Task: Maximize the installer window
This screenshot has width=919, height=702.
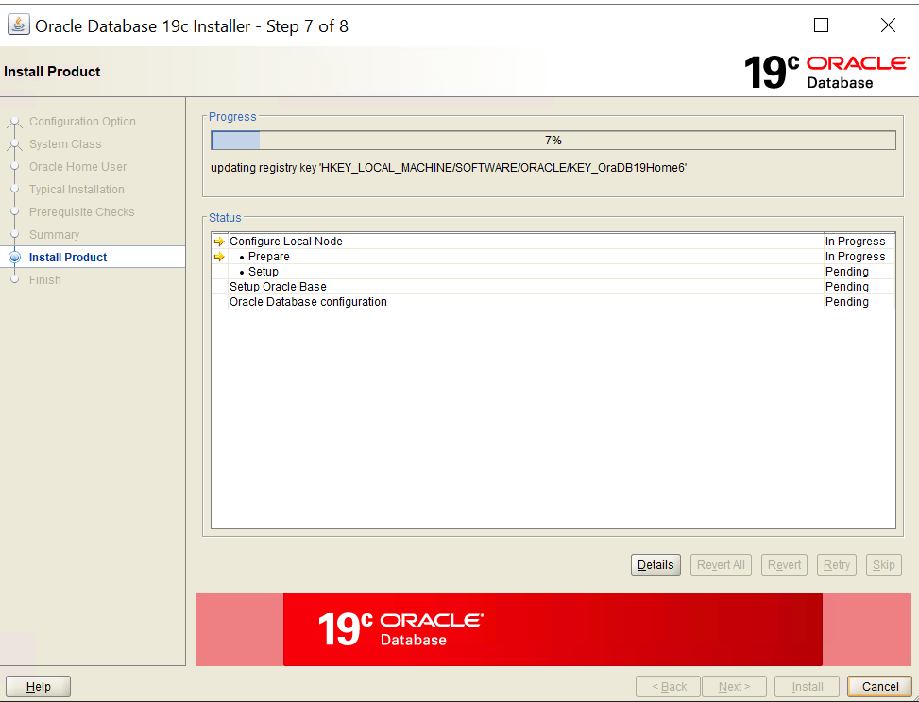Action: coord(821,25)
